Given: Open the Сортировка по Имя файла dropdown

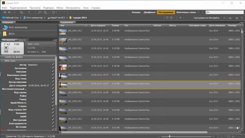Looking at the screenshot, I should point(207,18).
